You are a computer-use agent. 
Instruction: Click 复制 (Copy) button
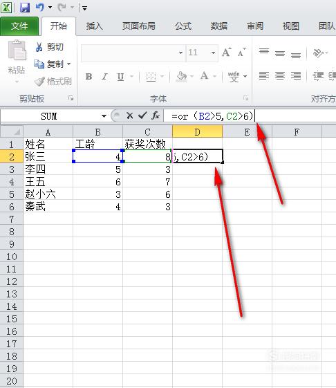pyautogui.click(x=49, y=64)
